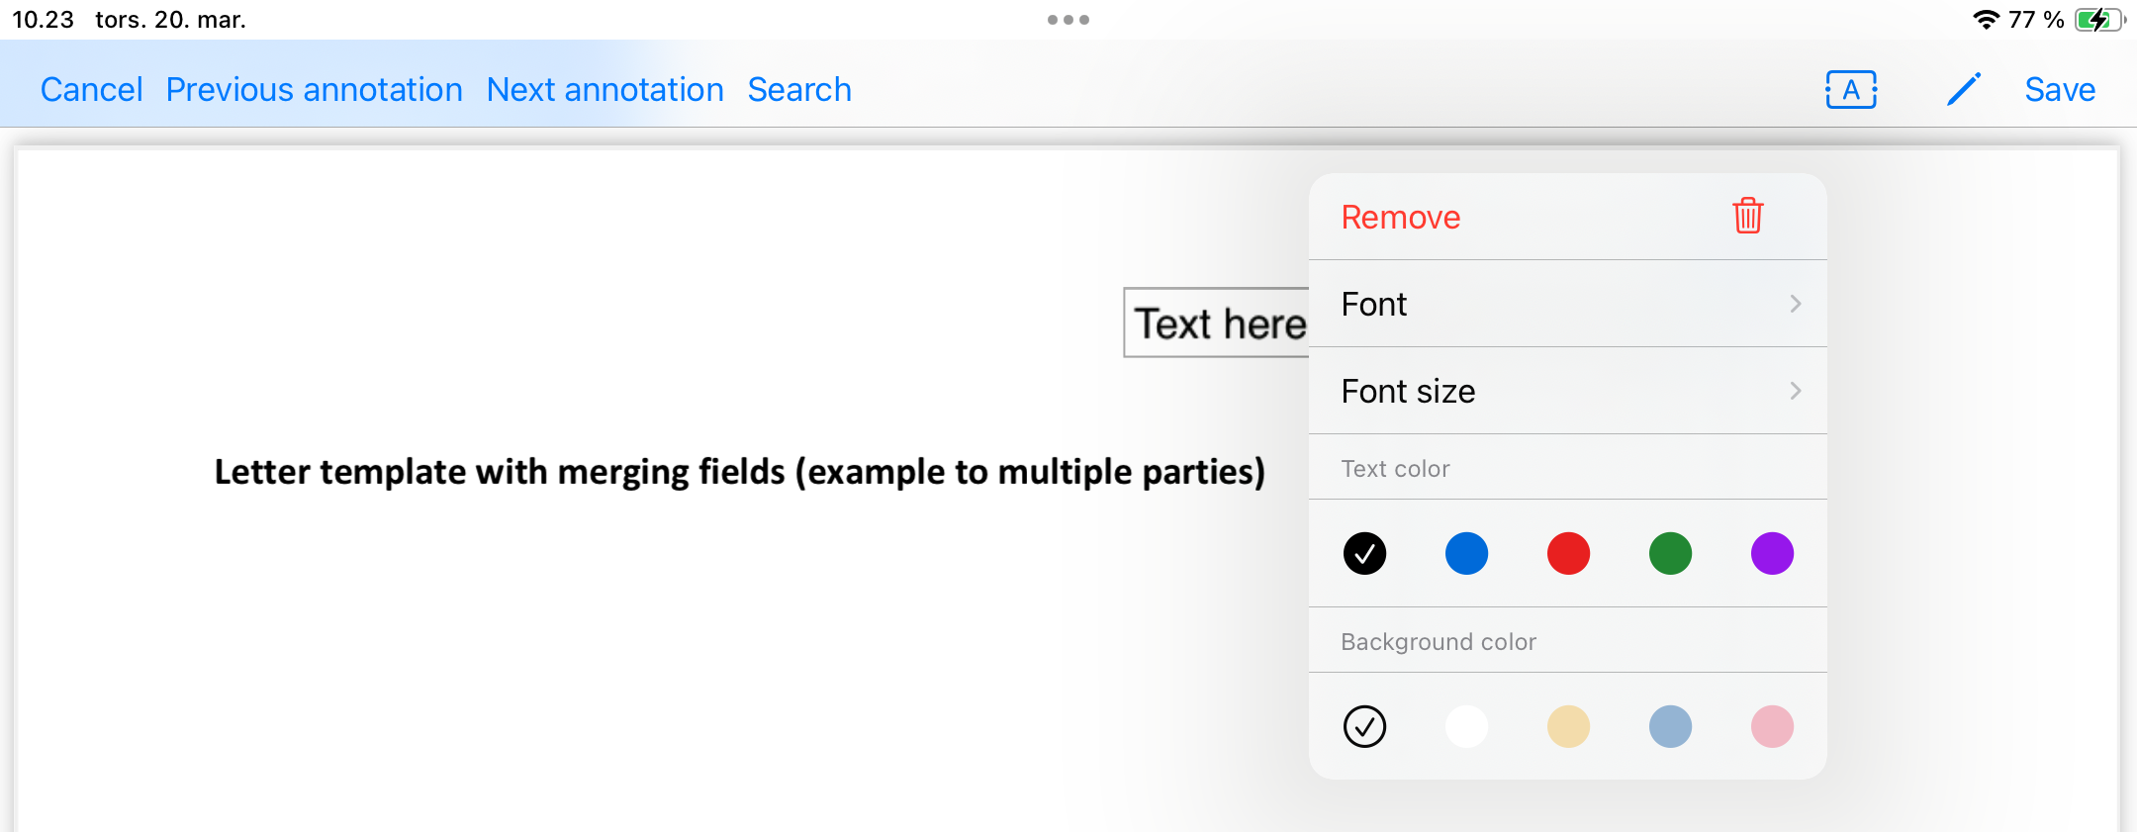This screenshot has height=832, width=2137.
Task: Tap the 'Text here' annotation box
Action: 1217,324
